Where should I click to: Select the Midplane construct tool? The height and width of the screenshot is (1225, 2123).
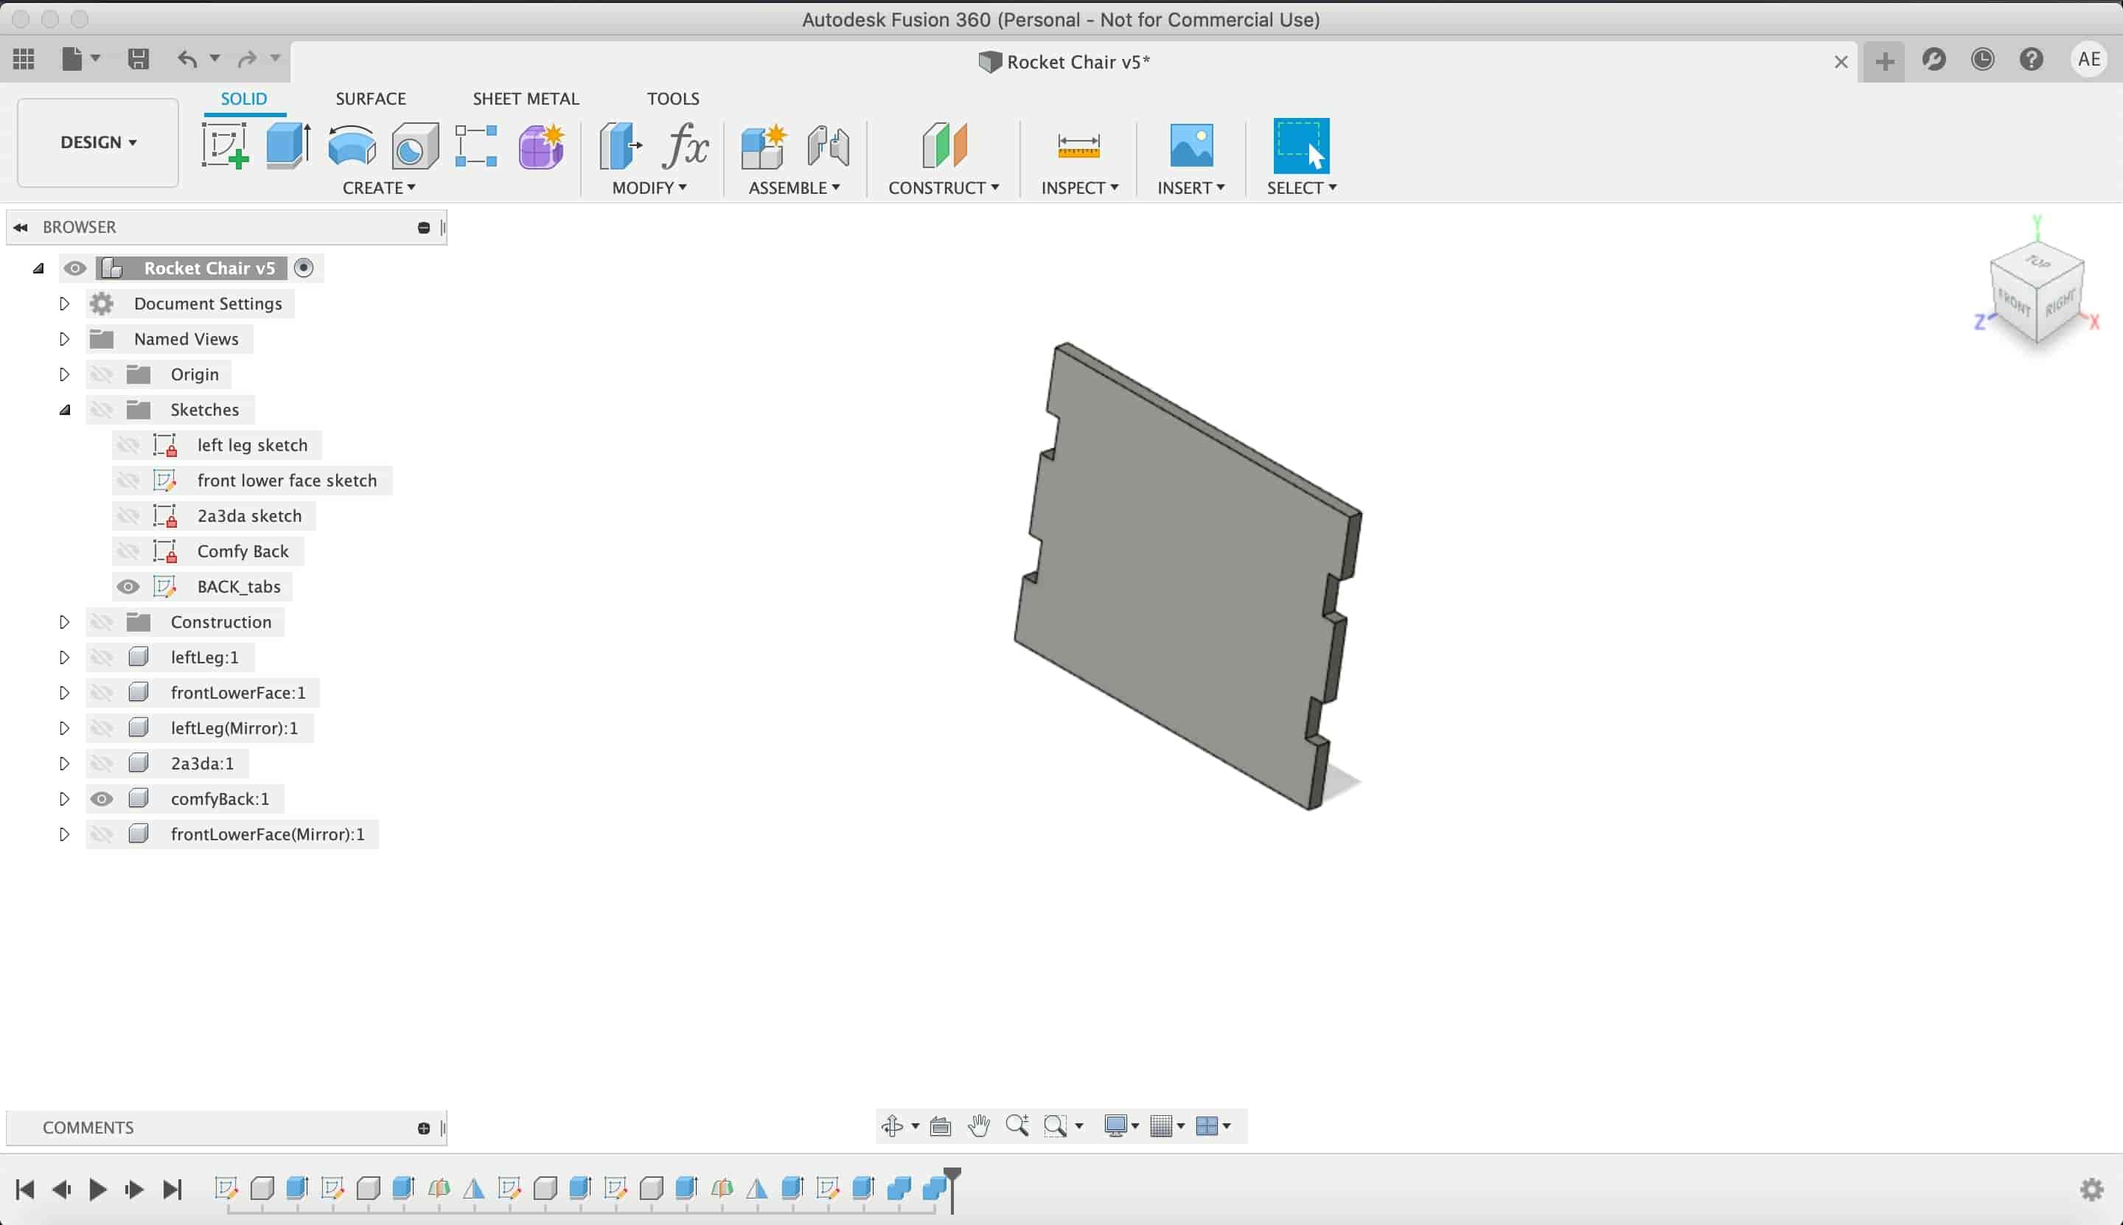944,145
